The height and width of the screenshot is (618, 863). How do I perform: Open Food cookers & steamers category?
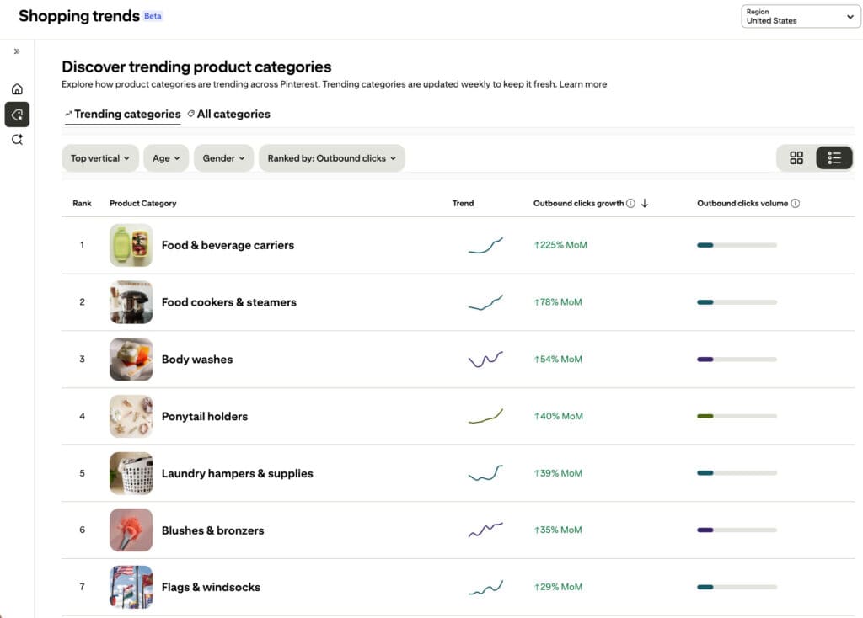coord(229,302)
